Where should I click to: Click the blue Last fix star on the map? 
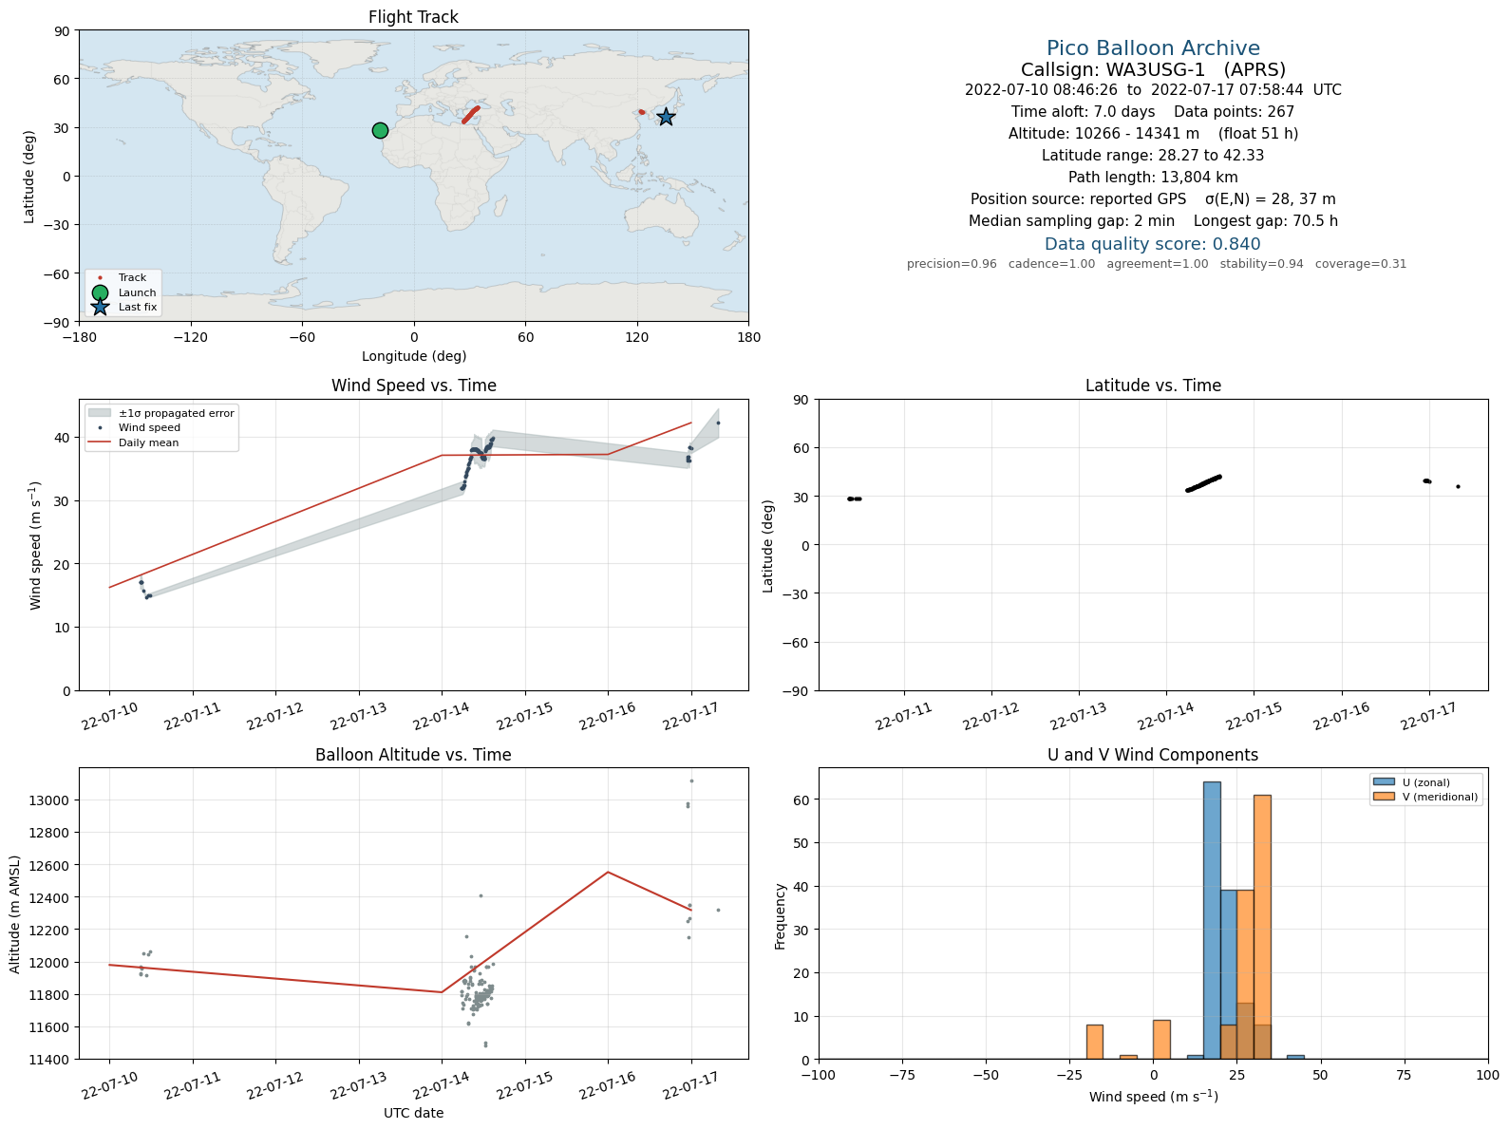[x=666, y=117]
